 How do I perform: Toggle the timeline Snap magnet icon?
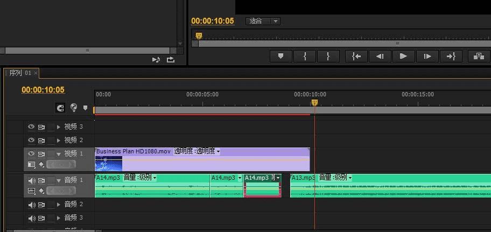(x=60, y=108)
